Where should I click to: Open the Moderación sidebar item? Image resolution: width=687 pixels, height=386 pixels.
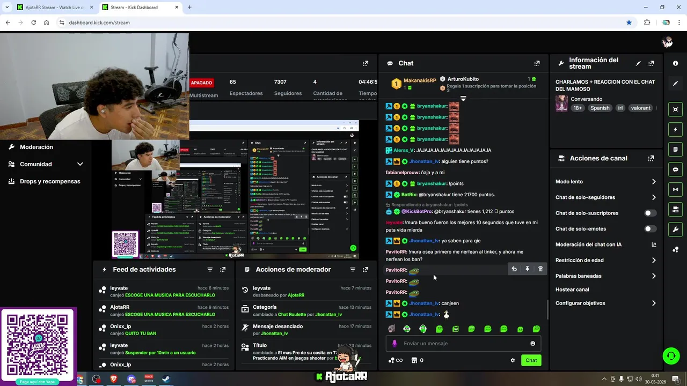point(36,147)
